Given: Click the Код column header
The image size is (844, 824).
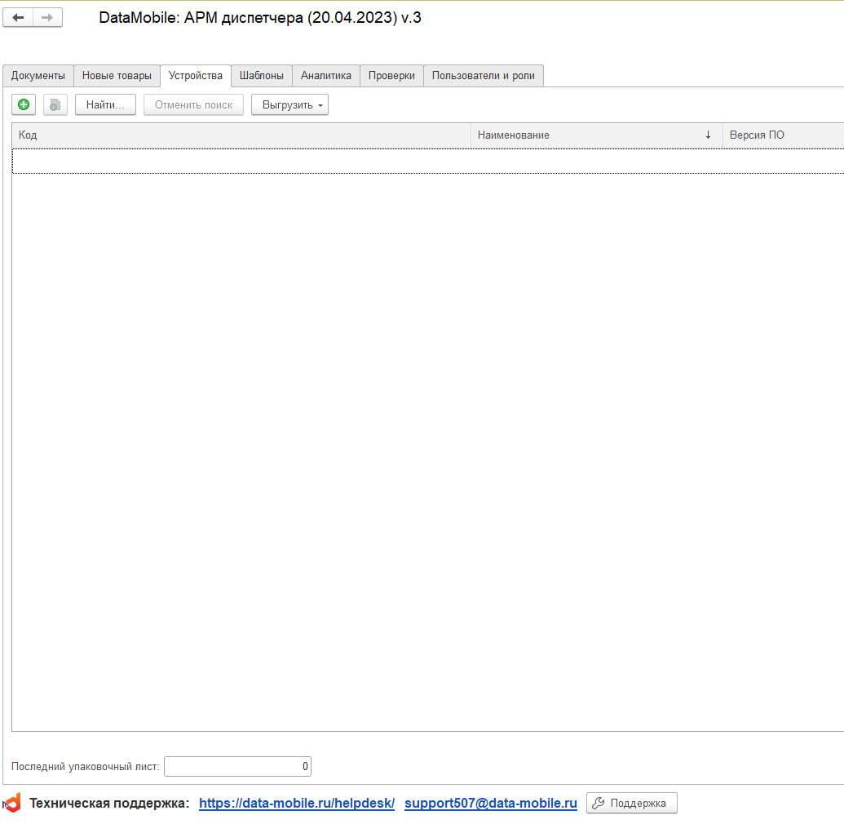Looking at the screenshot, I should pyautogui.click(x=241, y=135).
